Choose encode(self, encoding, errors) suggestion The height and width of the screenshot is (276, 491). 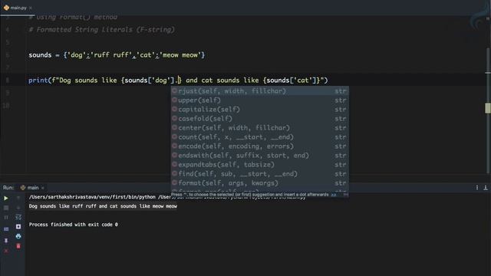tap(259, 146)
